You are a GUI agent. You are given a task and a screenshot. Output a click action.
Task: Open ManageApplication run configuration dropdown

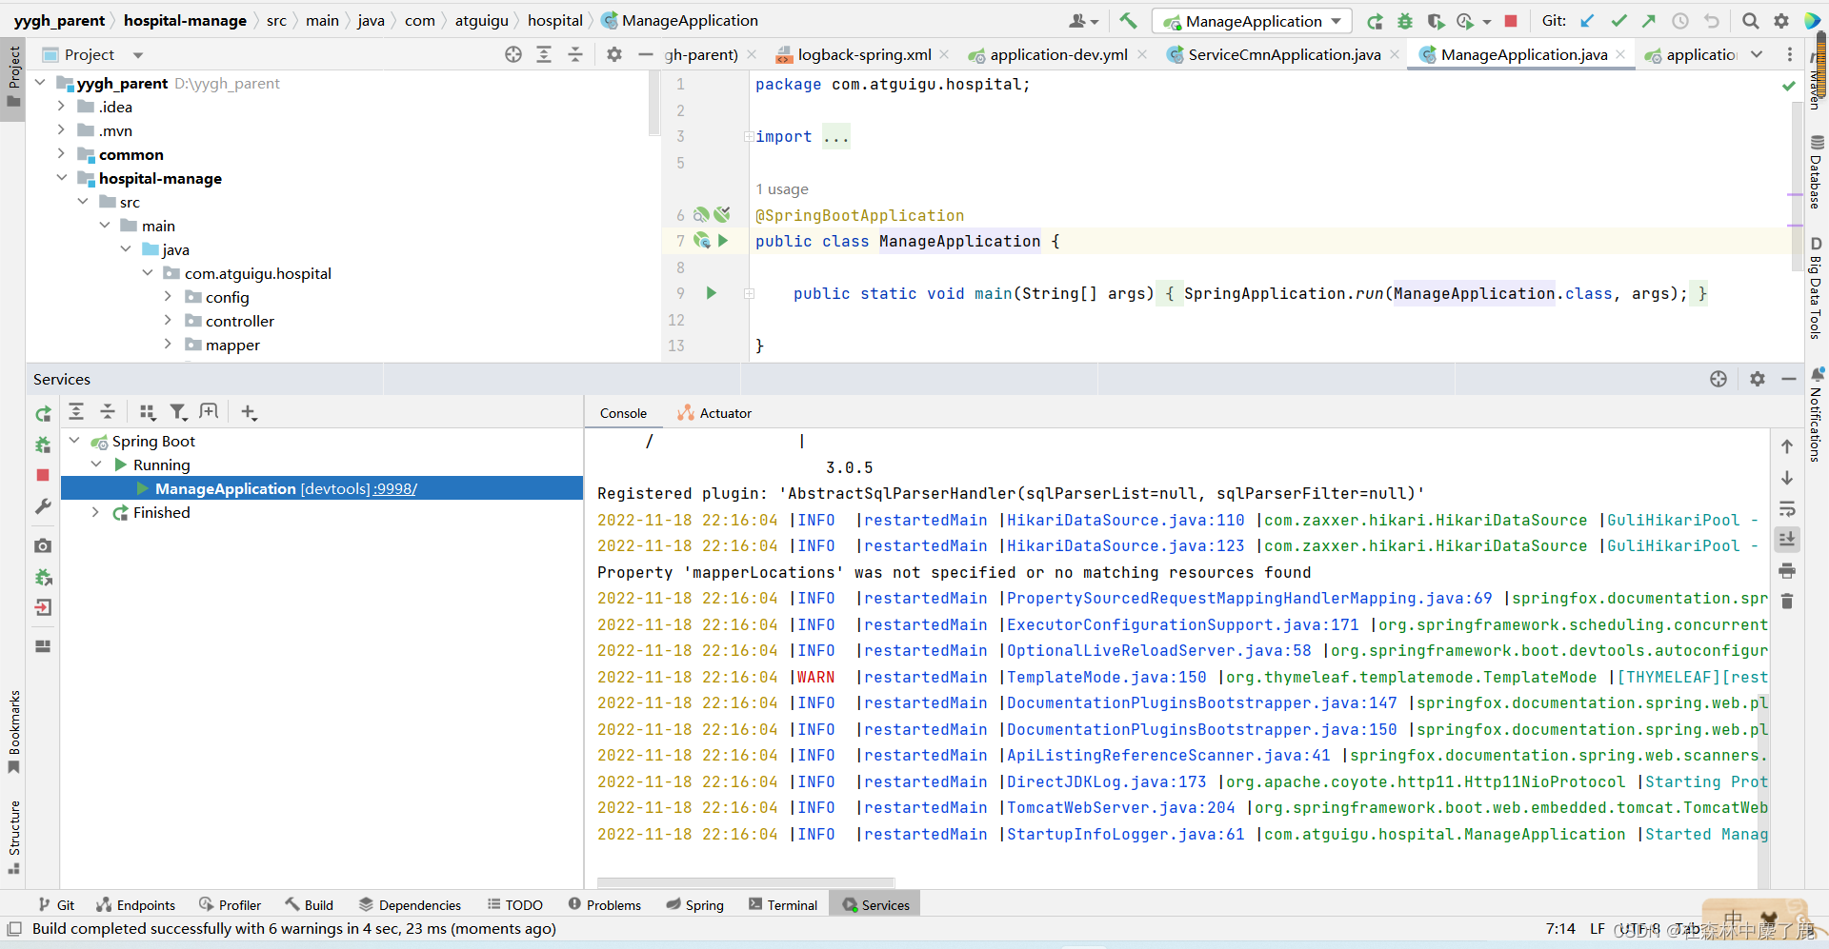[1253, 21]
